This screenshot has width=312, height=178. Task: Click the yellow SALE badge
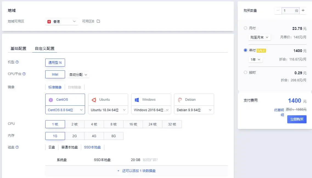[x=261, y=50]
